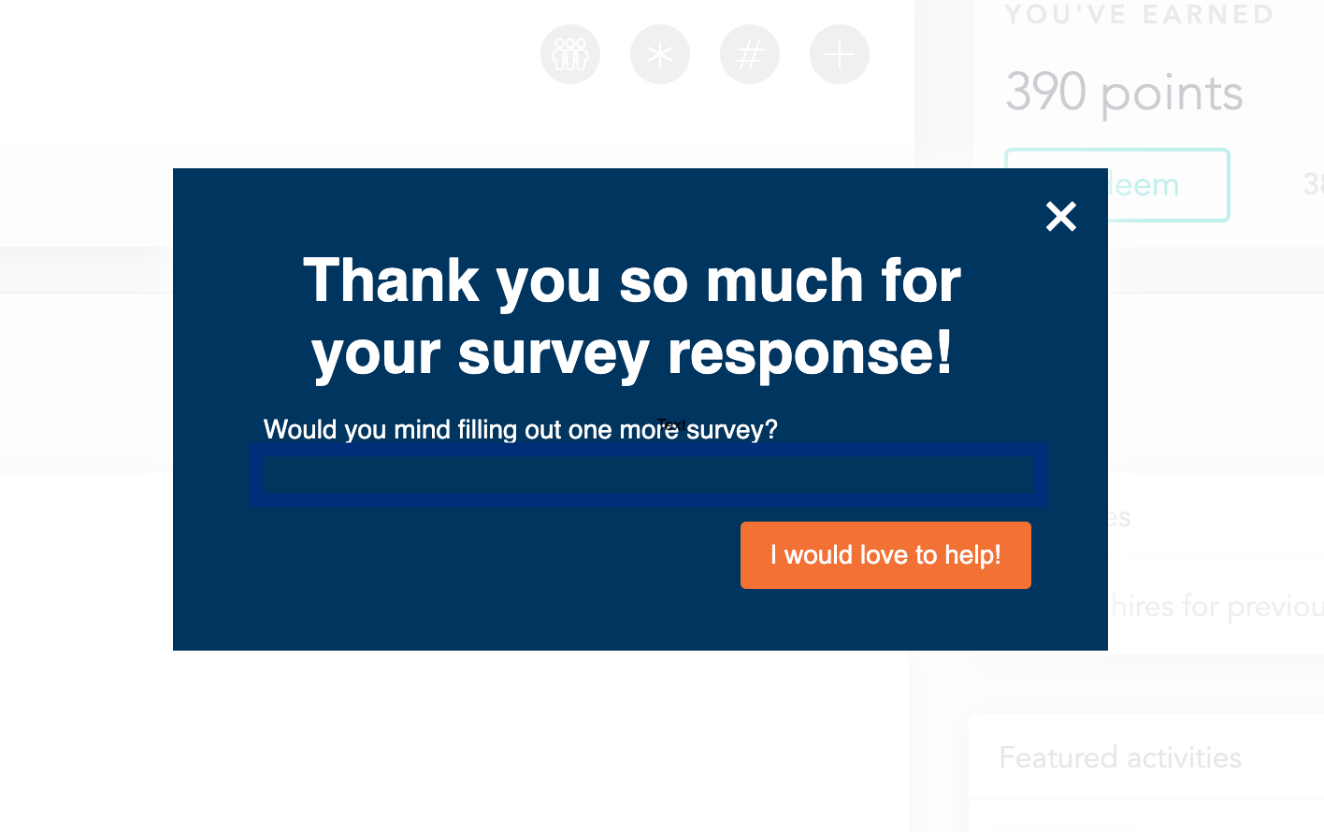Image resolution: width=1324 pixels, height=832 pixels.
Task: Click the cut-off 'es' row above hires
Action: pyautogui.click(x=1119, y=517)
